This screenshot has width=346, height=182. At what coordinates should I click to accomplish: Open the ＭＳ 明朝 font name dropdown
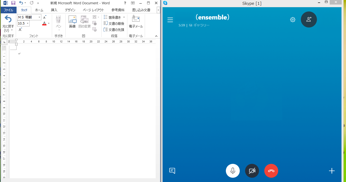40,17
